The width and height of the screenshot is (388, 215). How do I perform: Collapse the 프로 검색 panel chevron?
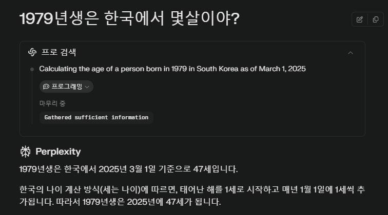(x=351, y=52)
